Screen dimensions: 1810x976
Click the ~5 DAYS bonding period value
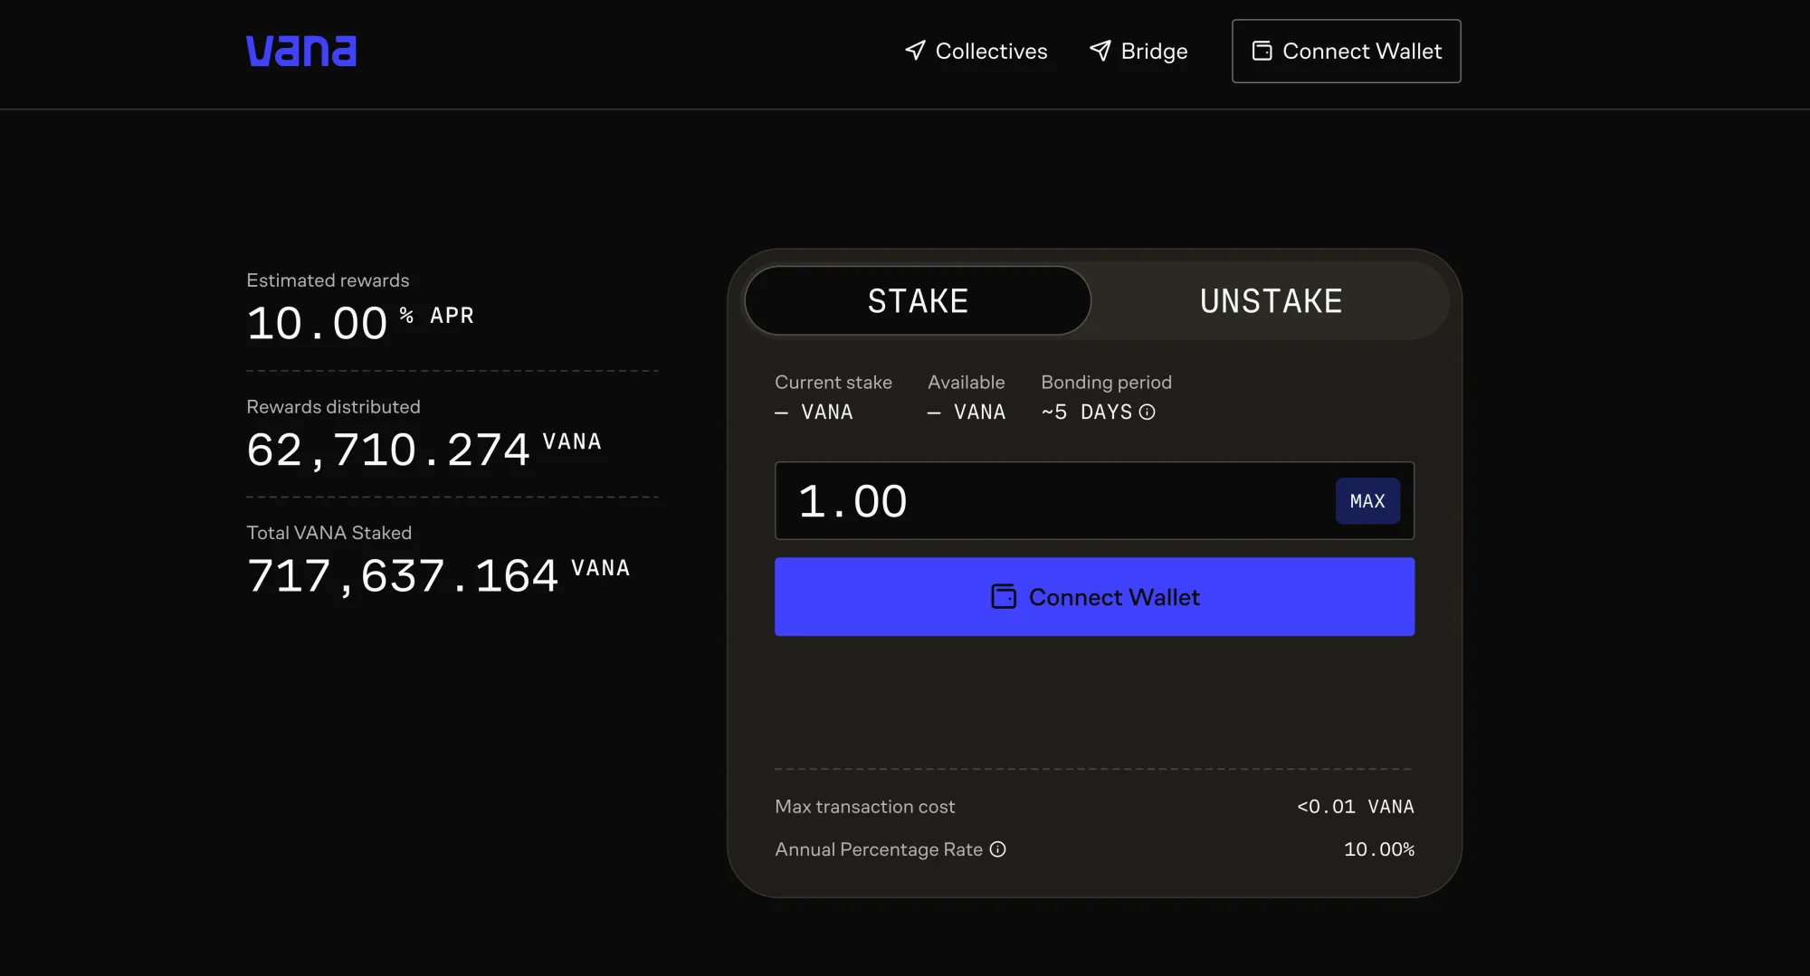[x=1087, y=412]
